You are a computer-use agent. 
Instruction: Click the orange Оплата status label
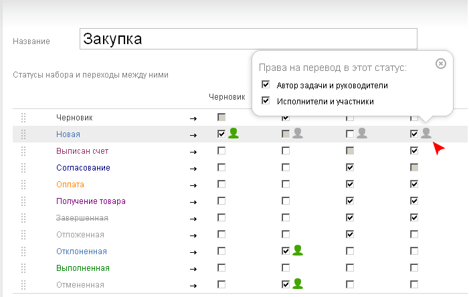point(70,185)
